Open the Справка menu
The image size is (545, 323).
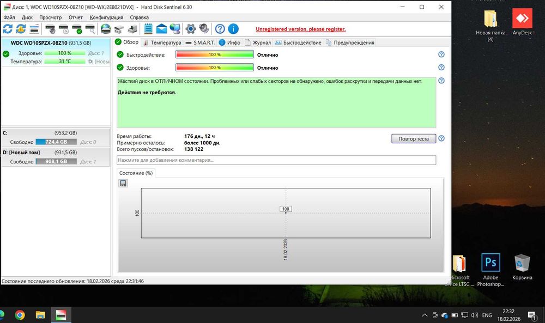click(140, 17)
